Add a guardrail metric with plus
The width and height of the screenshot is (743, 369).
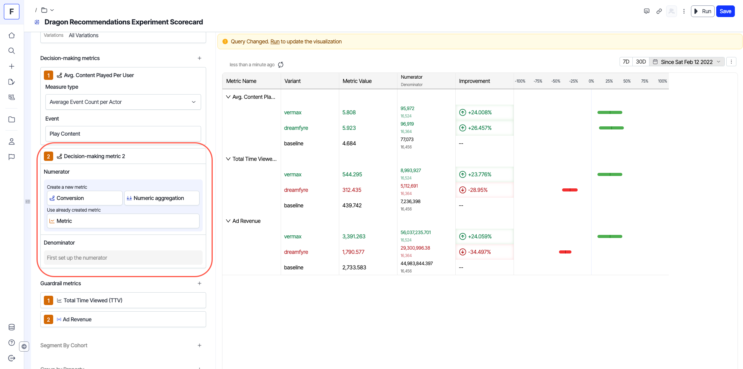(x=200, y=283)
